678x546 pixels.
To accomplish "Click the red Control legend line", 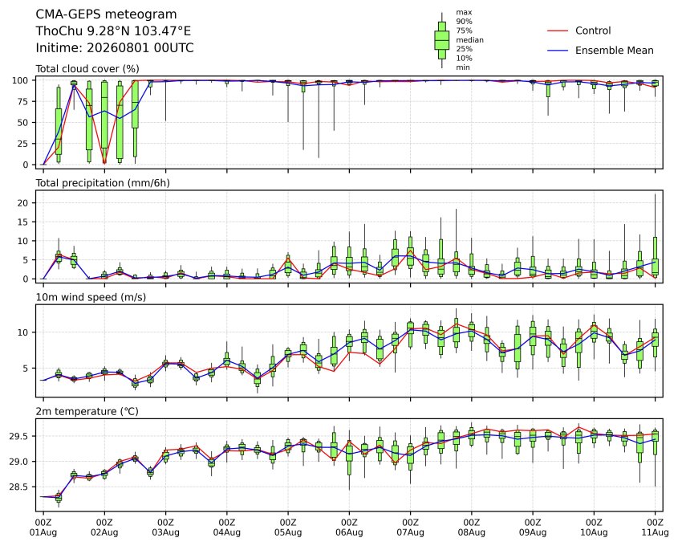I will (558, 31).
